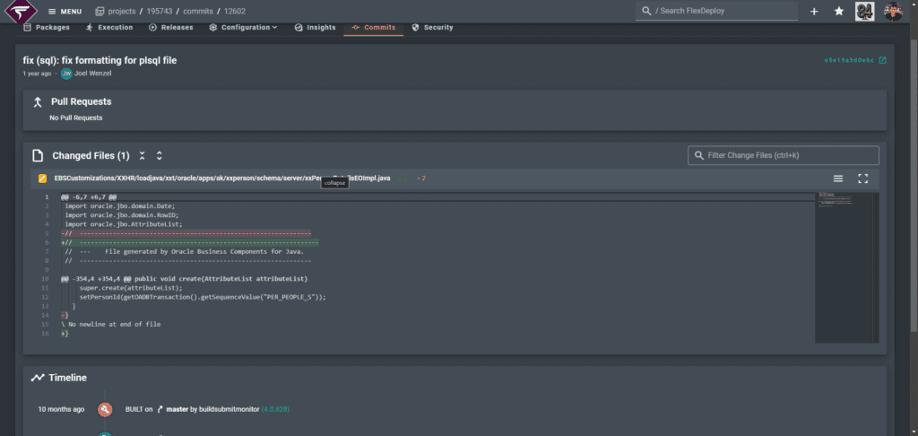Click hunk header -354,4 +354,4 line
Screen dimensions: 918x436
coord(185,278)
